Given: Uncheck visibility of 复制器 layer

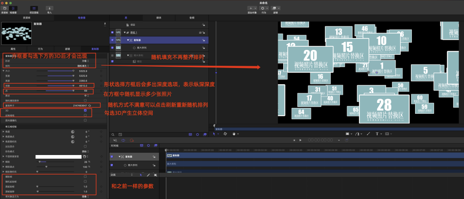Looking at the screenshot, I should pyautogui.click(x=112, y=40).
